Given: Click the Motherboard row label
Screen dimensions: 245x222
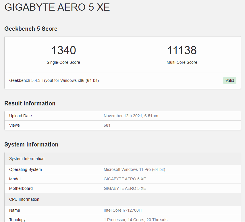Looking at the screenshot, I should (x=21, y=188).
